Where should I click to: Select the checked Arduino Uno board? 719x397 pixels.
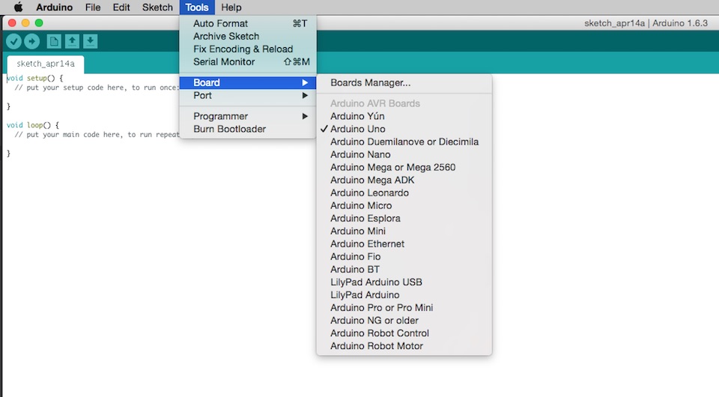tap(404, 130)
